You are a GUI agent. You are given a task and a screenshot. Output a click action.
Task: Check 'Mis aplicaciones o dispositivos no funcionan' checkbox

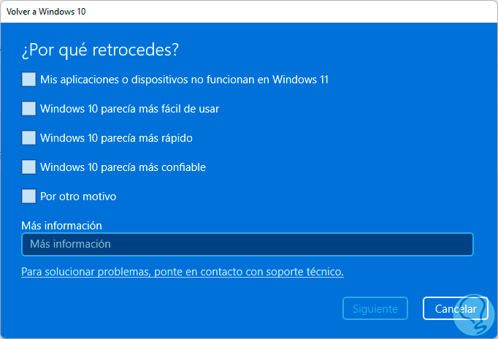[28, 79]
